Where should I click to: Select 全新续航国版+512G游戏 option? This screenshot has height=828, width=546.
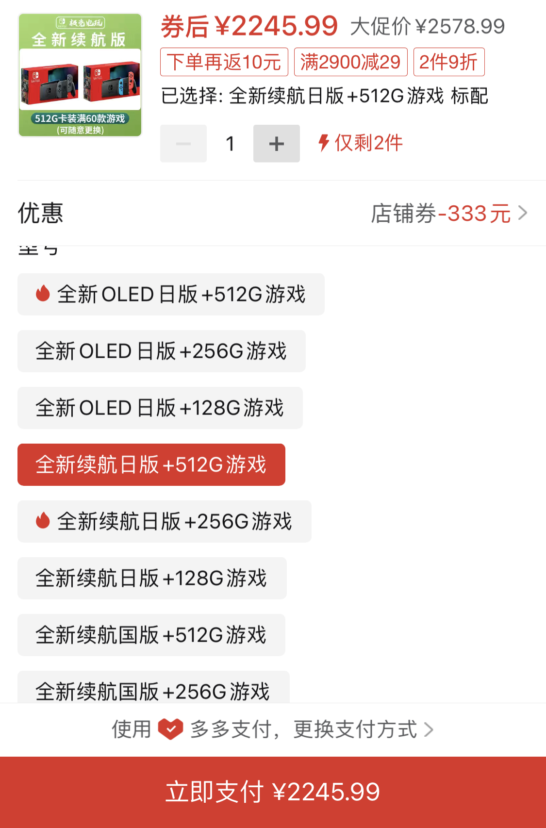[151, 635]
